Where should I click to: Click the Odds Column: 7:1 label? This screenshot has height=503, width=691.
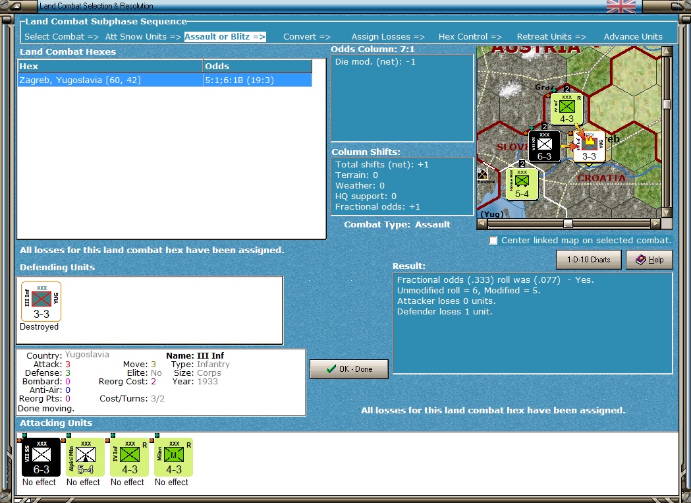click(x=373, y=49)
